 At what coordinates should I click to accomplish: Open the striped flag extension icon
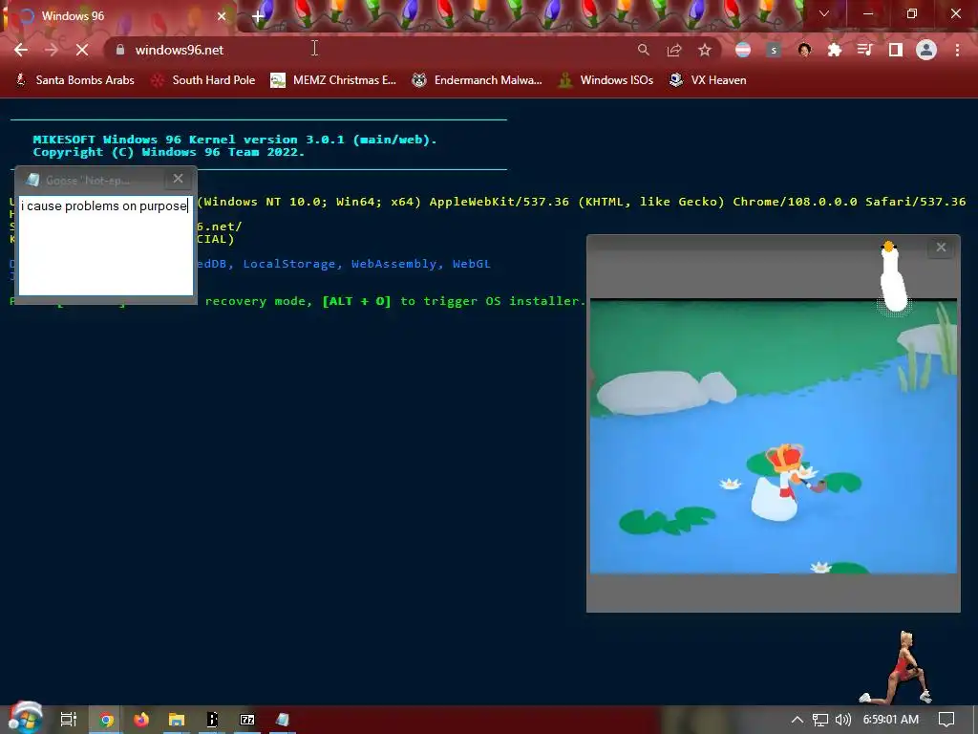coord(743,50)
